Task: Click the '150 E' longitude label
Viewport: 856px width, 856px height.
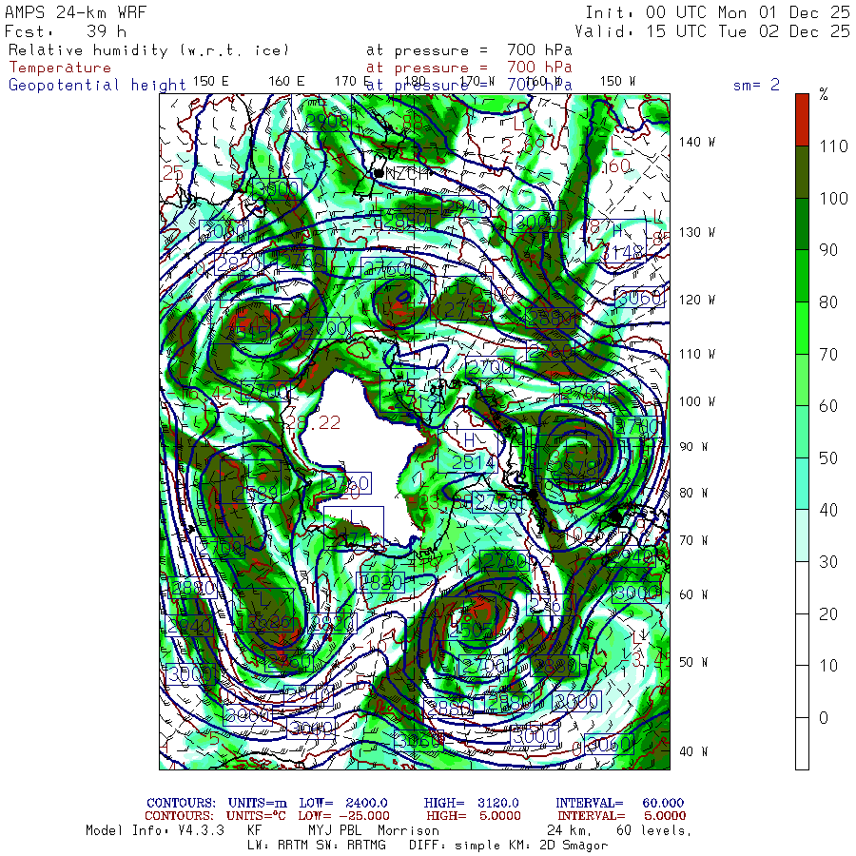Action: (211, 82)
